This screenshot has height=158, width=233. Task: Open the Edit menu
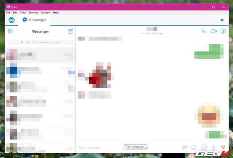pos(15,13)
